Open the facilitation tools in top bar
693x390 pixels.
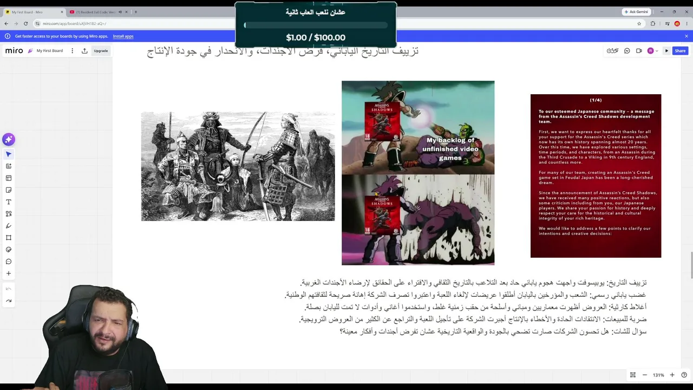point(613,51)
